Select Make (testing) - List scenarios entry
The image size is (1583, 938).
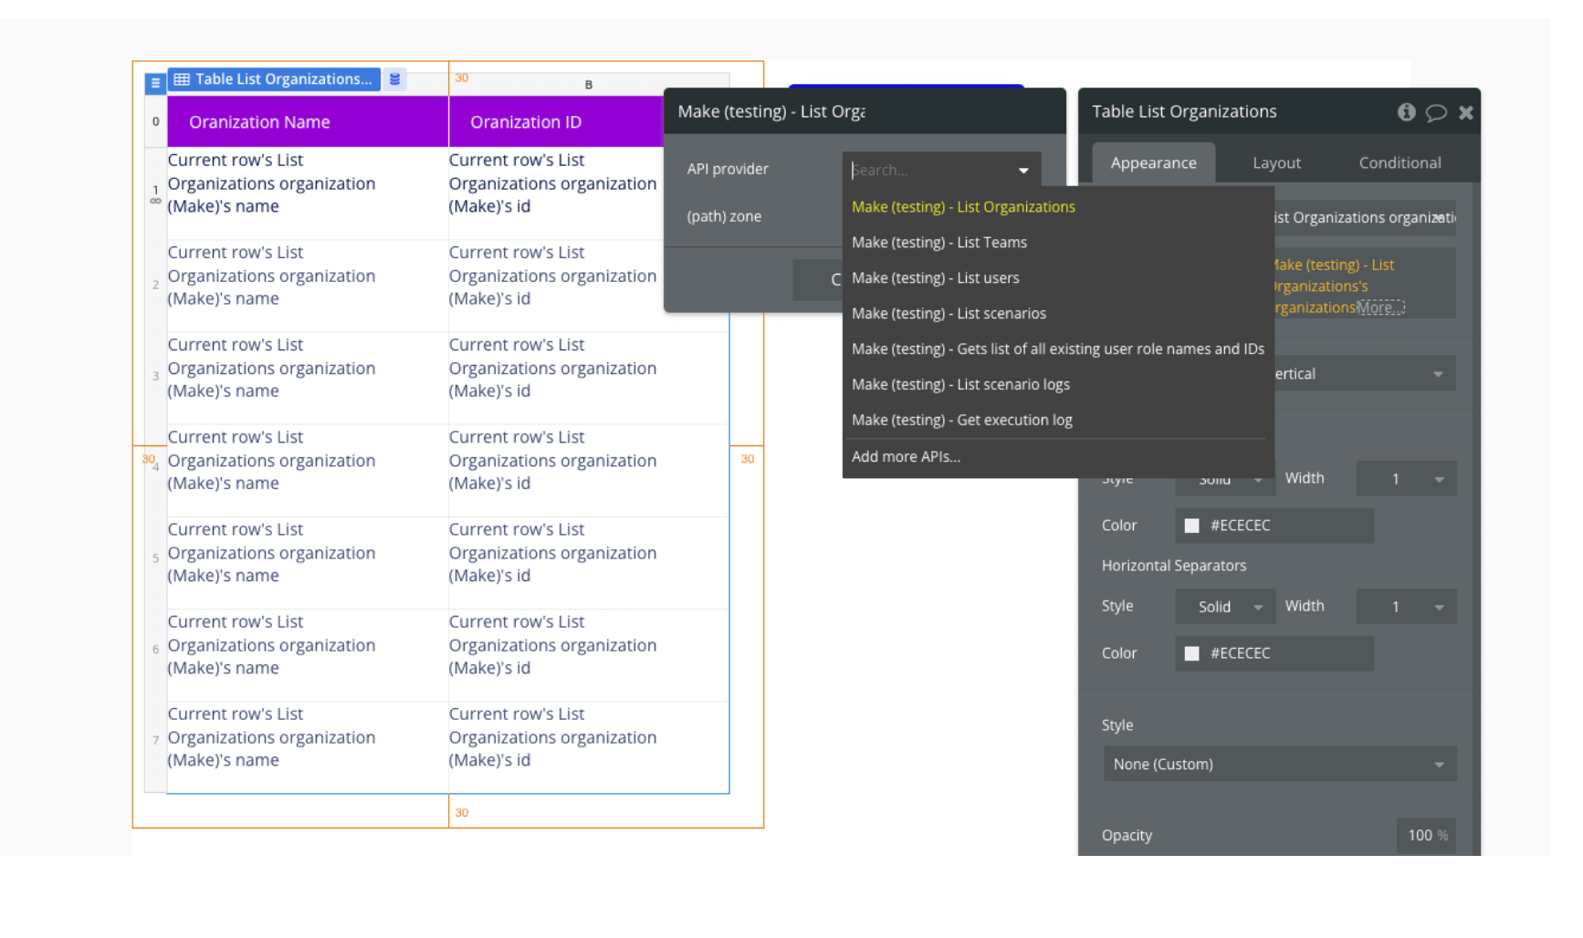[x=949, y=313]
